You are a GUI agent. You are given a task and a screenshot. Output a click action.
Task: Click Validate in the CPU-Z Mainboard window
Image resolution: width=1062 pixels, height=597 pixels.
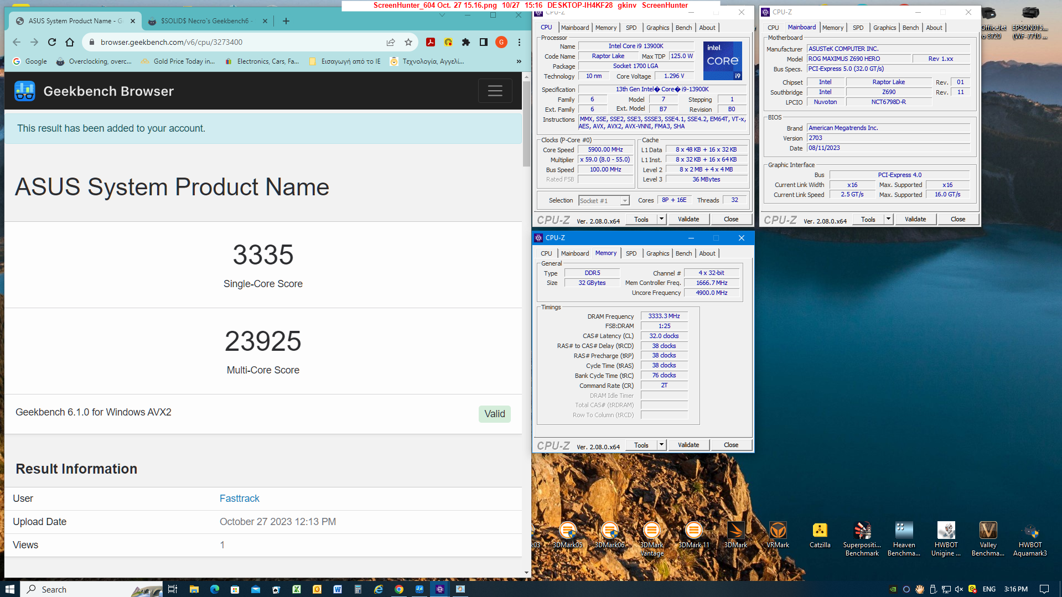tap(915, 219)
